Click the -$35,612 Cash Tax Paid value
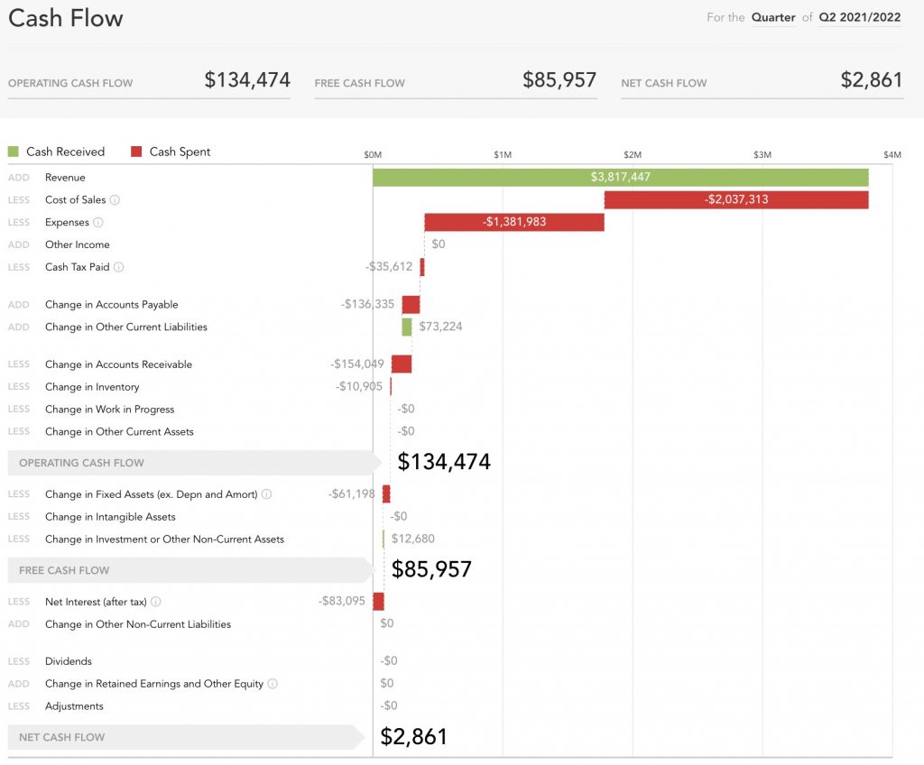This screenshot has width=924, height=765. point(389,266)
